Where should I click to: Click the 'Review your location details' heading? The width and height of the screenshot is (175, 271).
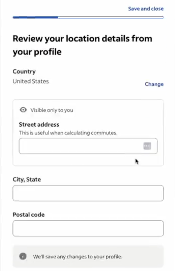[x=82, y=45]
